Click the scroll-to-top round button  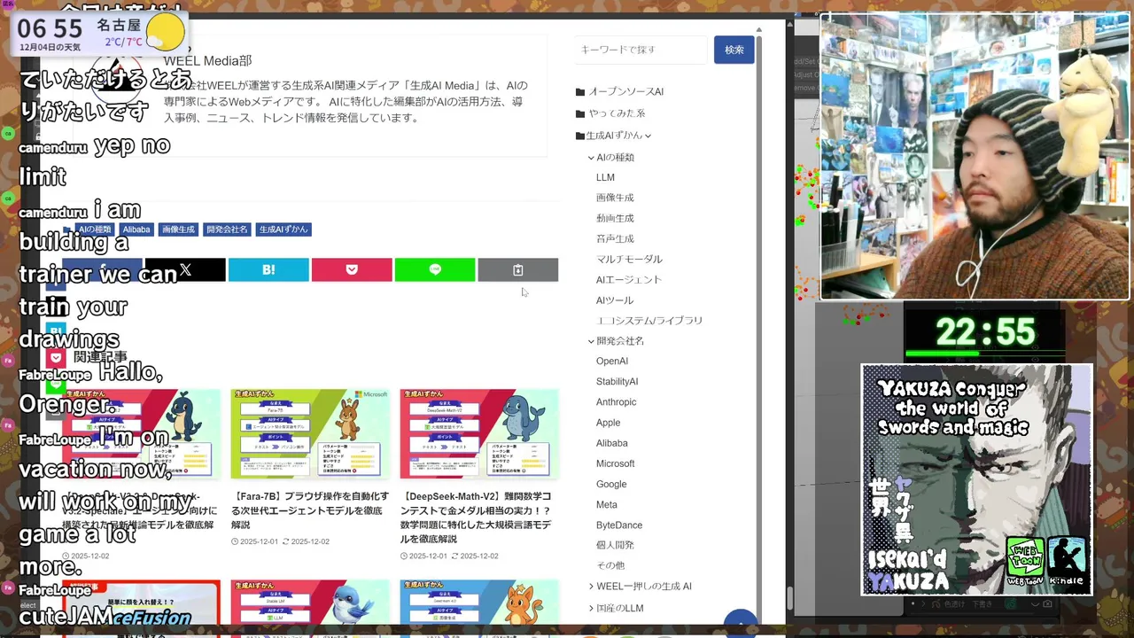pos(741,623)
